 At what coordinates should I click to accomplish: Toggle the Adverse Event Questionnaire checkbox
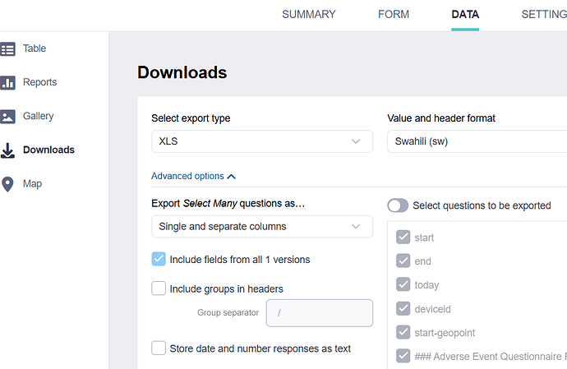coord(403,356)
